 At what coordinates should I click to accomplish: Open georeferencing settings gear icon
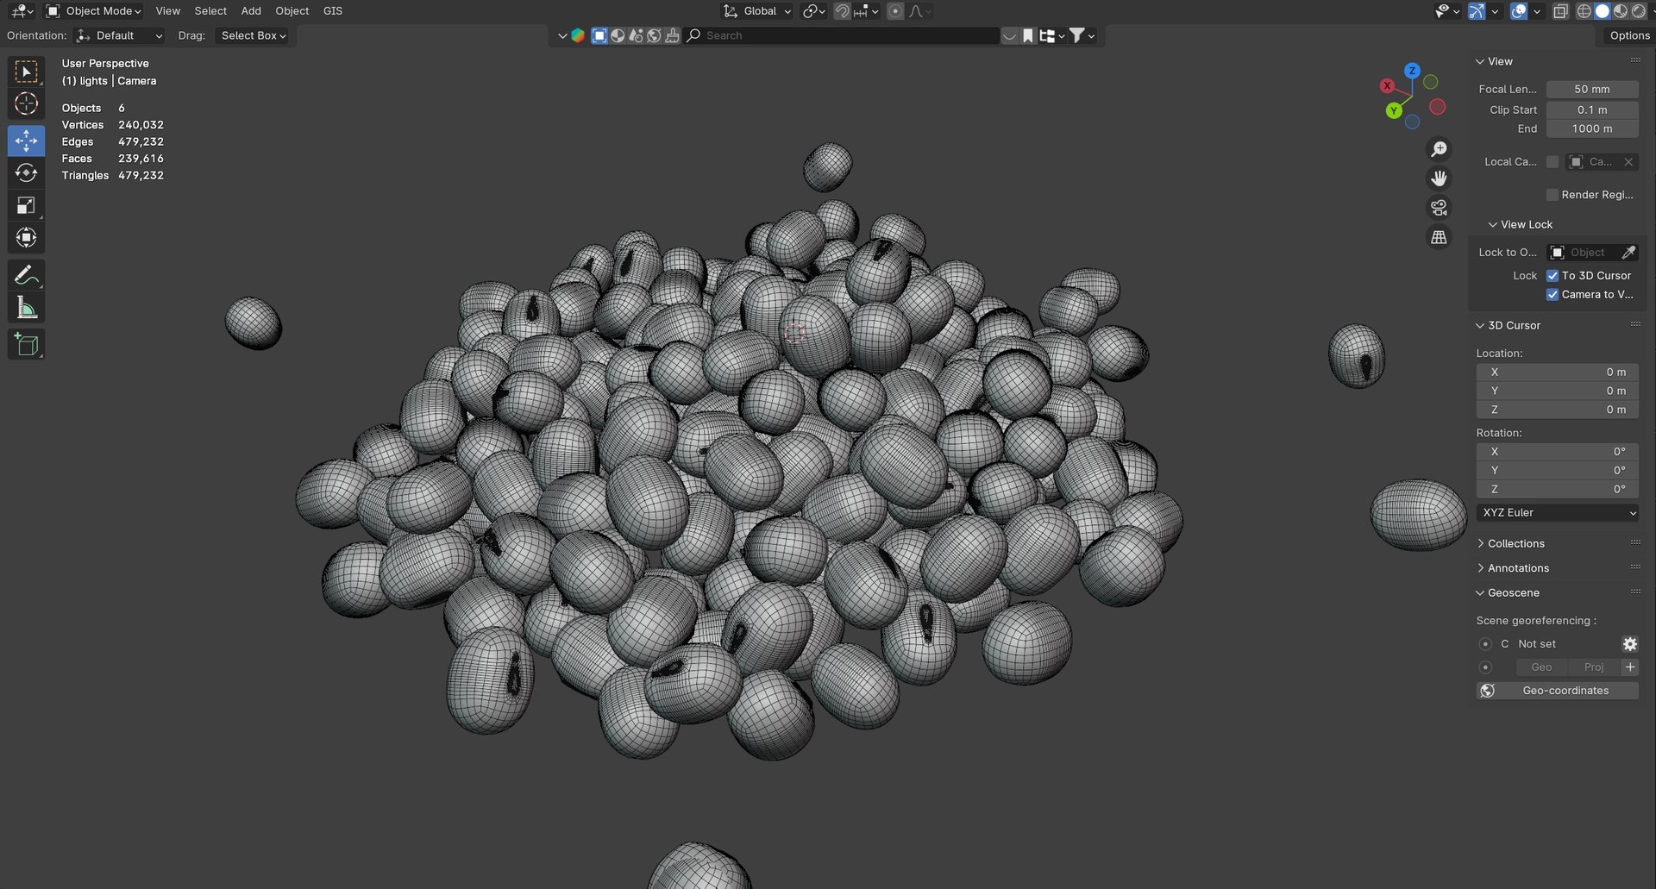[x=1630, y=644]
